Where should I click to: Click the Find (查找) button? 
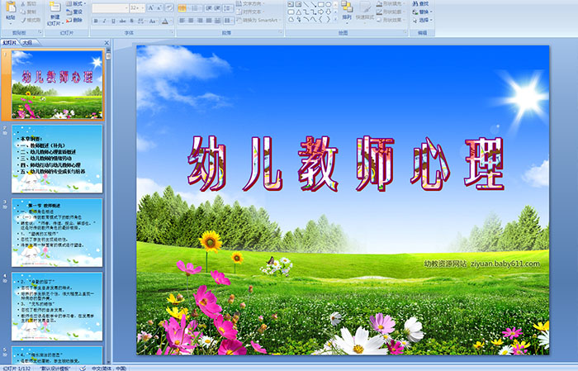(420, 3)
